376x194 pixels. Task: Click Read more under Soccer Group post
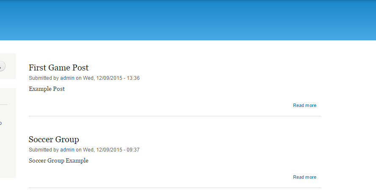click(x=304, y=177)
